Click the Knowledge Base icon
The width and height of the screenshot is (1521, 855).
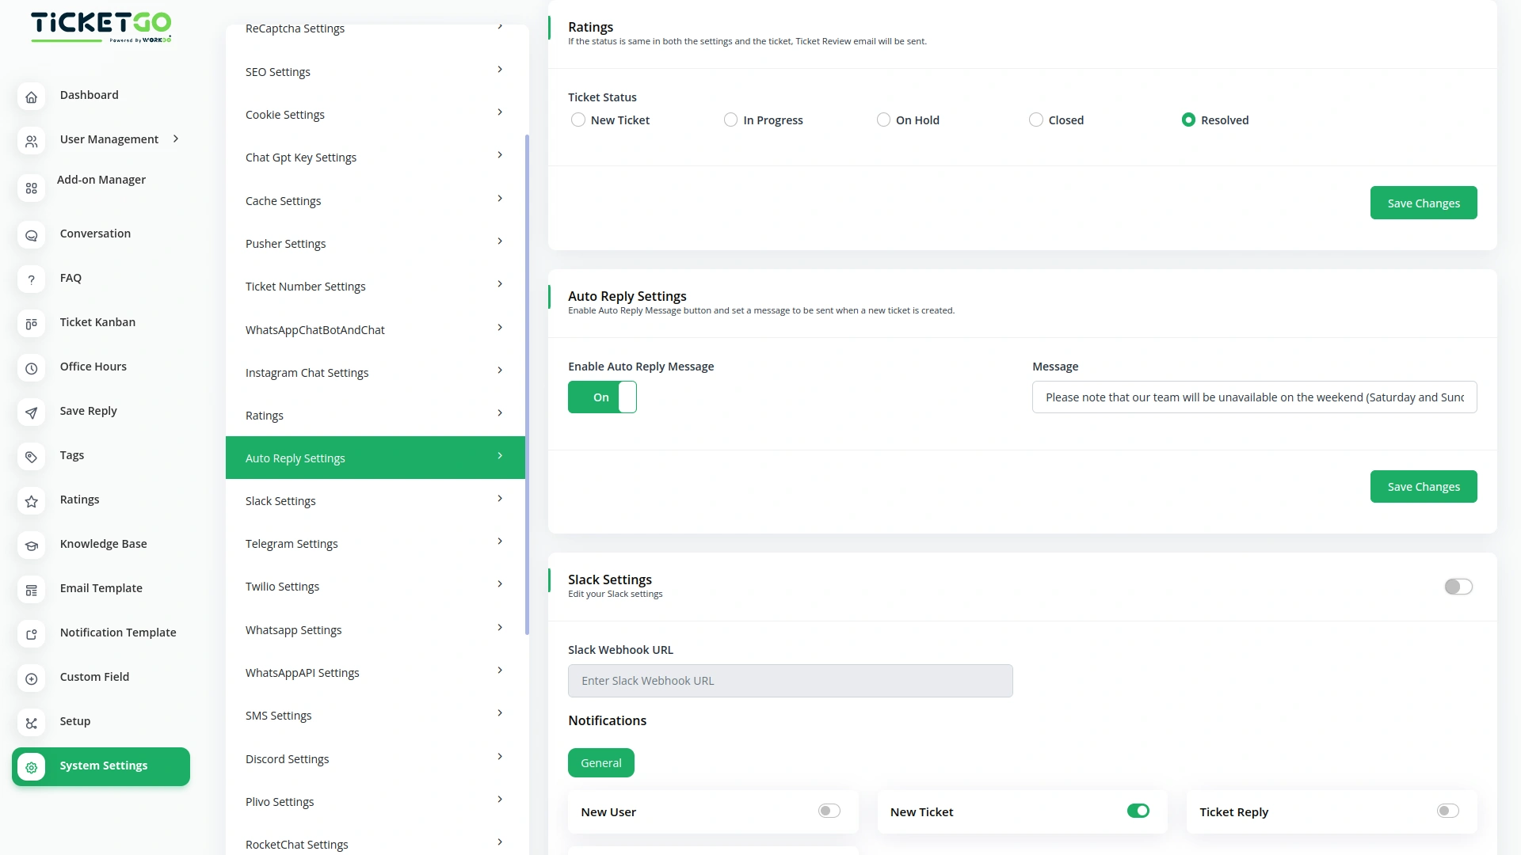tap(31, 545)
